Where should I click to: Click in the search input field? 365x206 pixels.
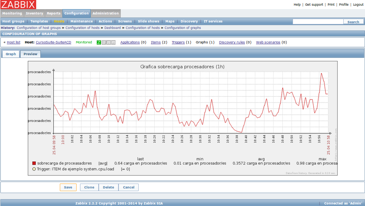click(x=318, y=22)
